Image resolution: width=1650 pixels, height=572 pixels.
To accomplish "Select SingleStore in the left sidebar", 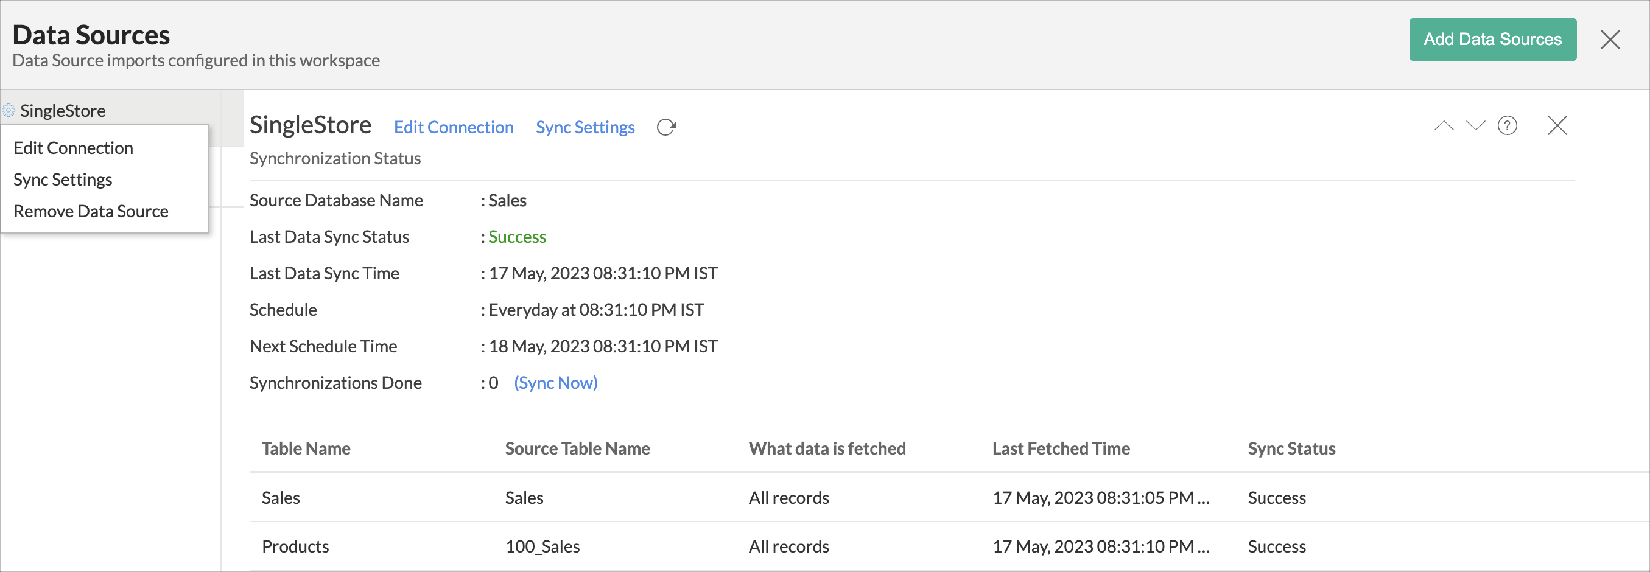I will point(63,111).
